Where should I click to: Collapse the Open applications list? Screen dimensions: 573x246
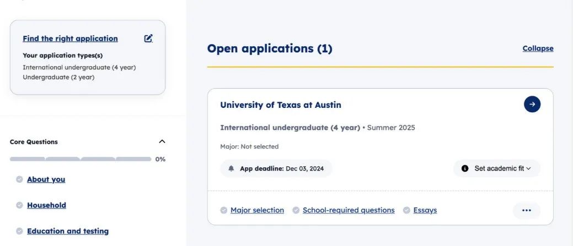538,48
